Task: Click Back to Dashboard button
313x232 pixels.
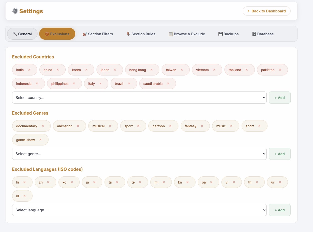Action: pyautogui.click(x=267, y=11)
